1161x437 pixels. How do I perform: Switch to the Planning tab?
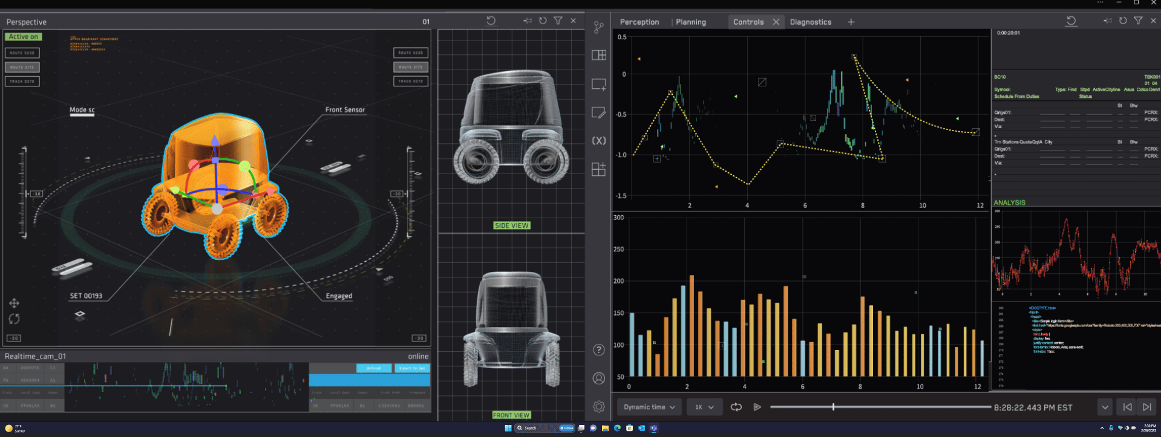(691, 22)
